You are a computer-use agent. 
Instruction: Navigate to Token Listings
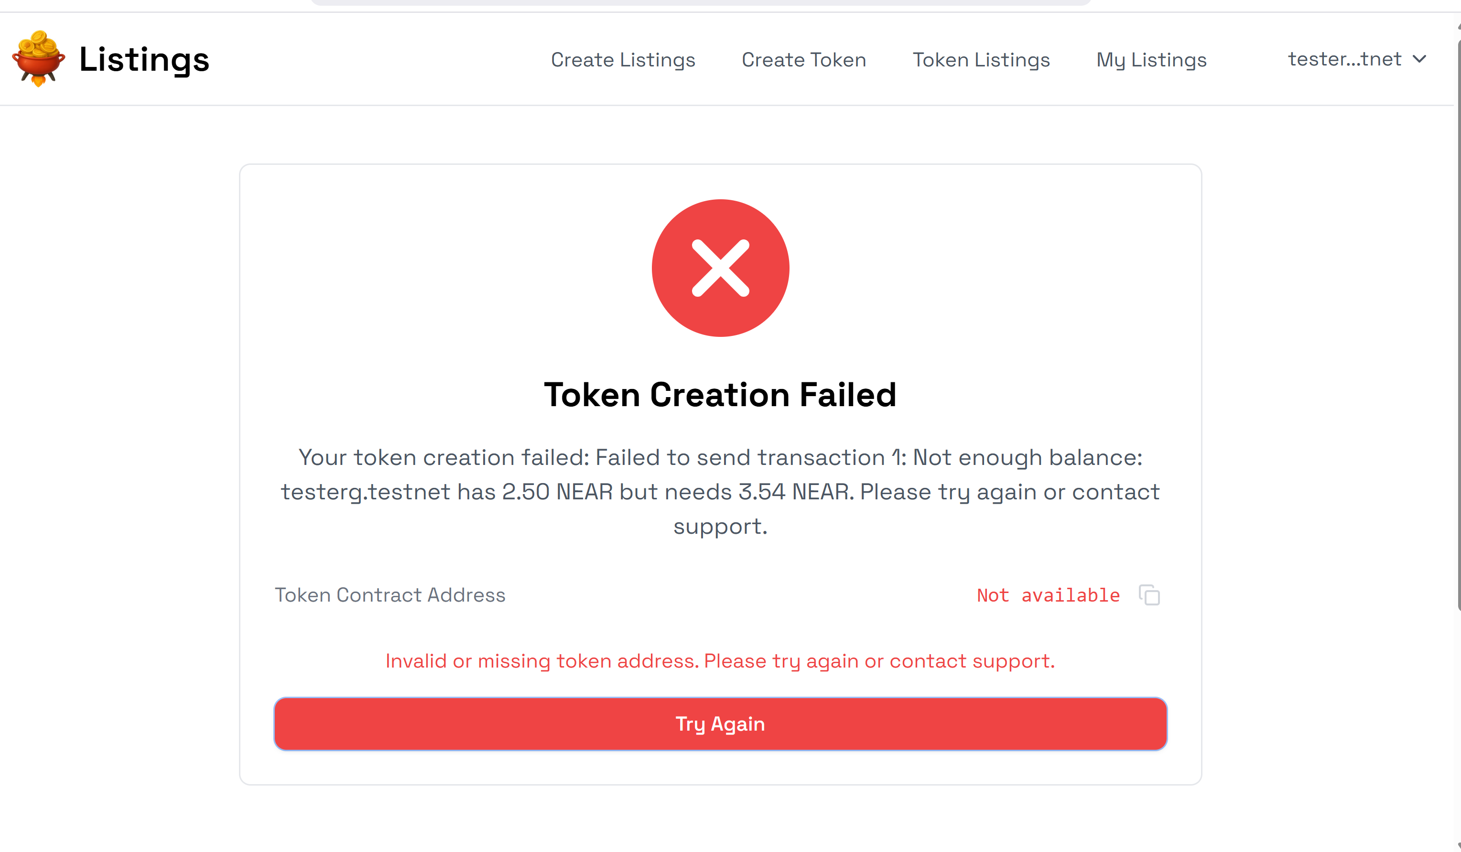pos(981,60)
